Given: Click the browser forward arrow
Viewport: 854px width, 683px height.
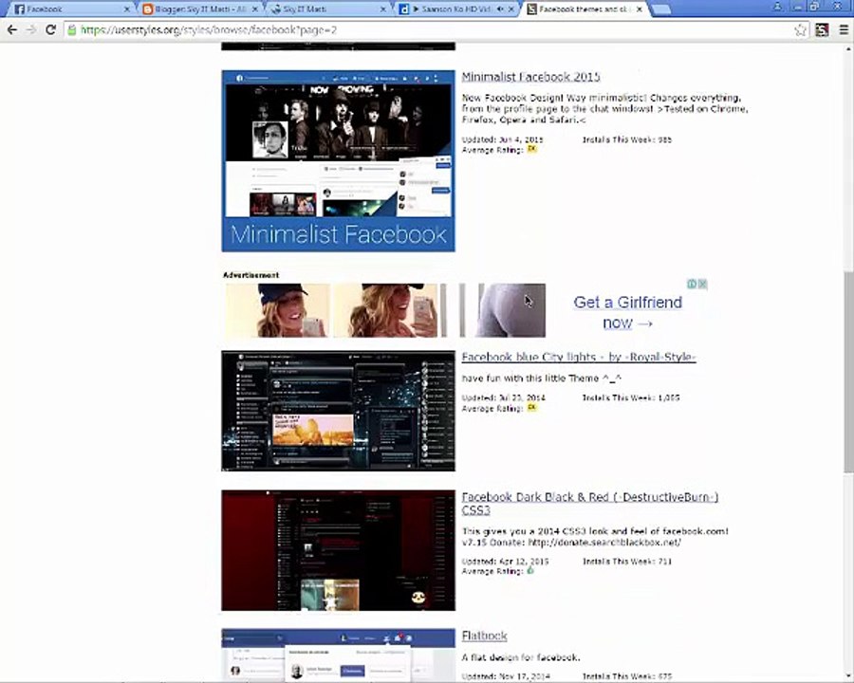Looking at the screenshot, I should [31, 30].
